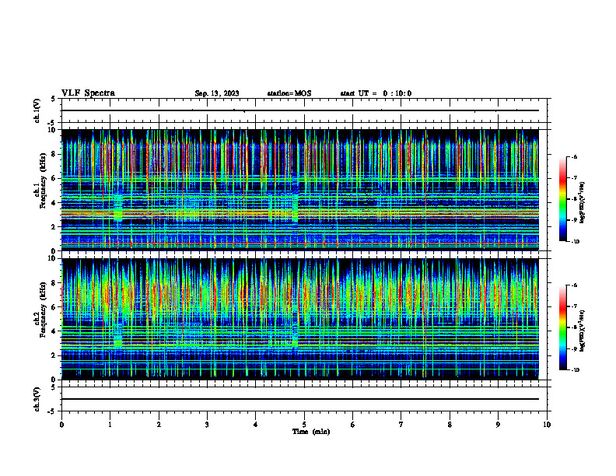The image size is (616, 476).
Task: Click the ch.2 spectrogram color bar
Action: [563, 327]
